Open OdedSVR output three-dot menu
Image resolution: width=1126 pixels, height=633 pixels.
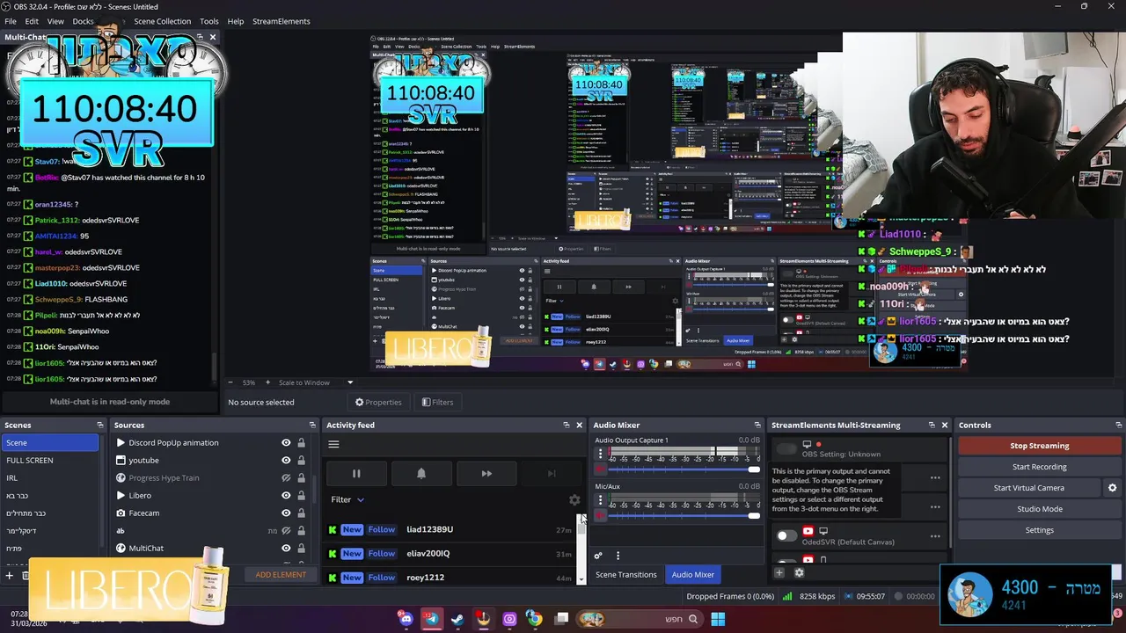coord(935,536)
